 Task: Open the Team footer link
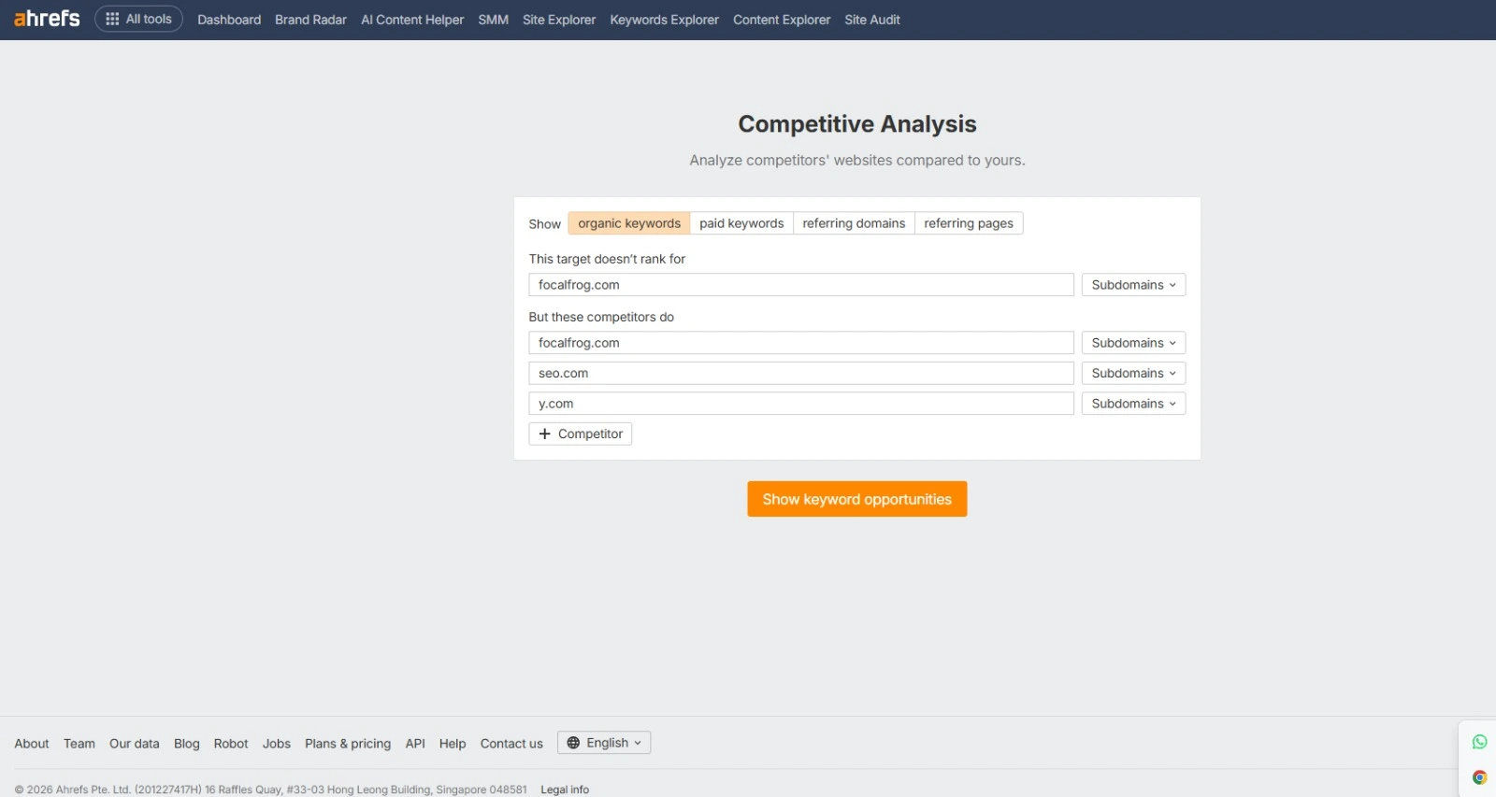[x=79, y=744]
